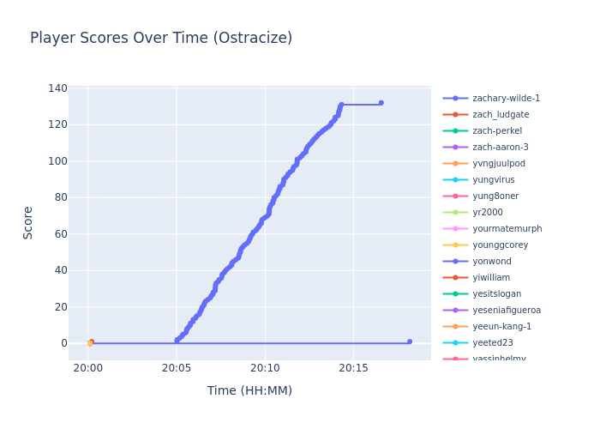Select yiwilliam in the legend
600x429 pixels.
pos(491,278)
